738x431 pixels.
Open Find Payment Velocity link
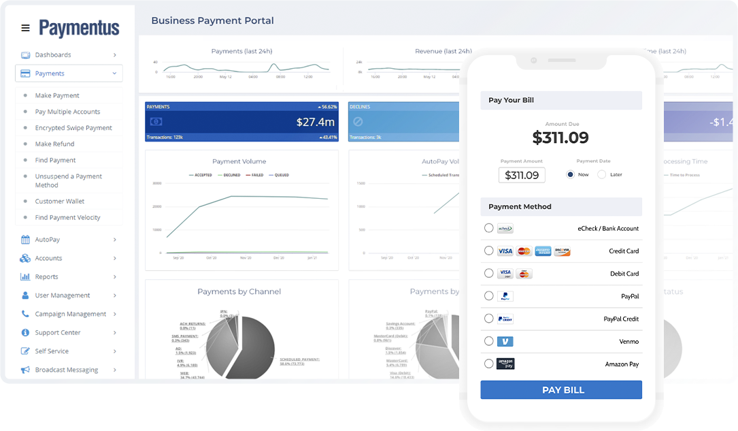tap(68, 218)
